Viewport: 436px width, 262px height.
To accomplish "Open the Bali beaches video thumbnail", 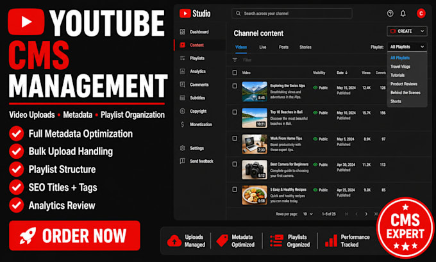I will tap(255, 118).
